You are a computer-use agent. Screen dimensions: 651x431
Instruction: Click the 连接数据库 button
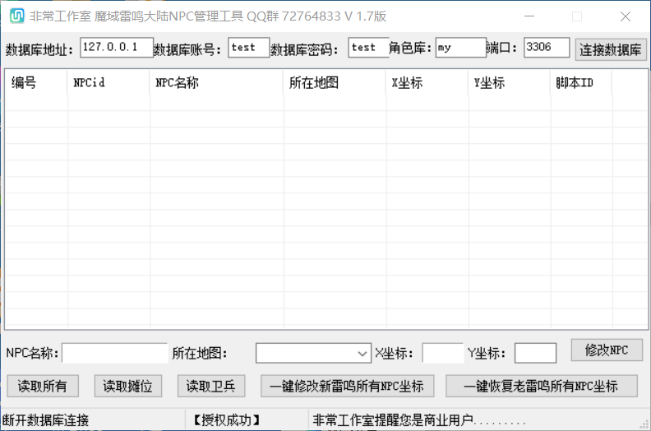pos(610,49)
